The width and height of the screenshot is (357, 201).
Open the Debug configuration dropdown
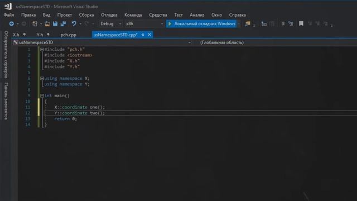(x=110, y=23)
